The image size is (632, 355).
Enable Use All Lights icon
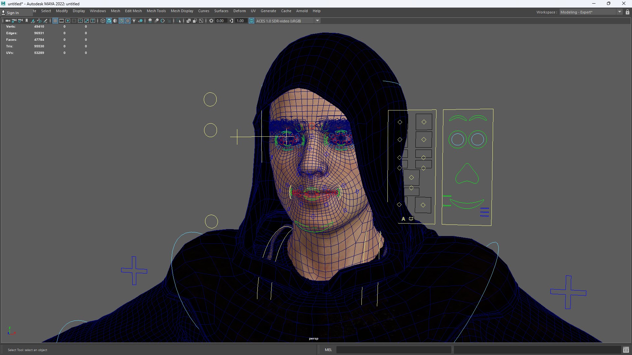pos(134,21)
